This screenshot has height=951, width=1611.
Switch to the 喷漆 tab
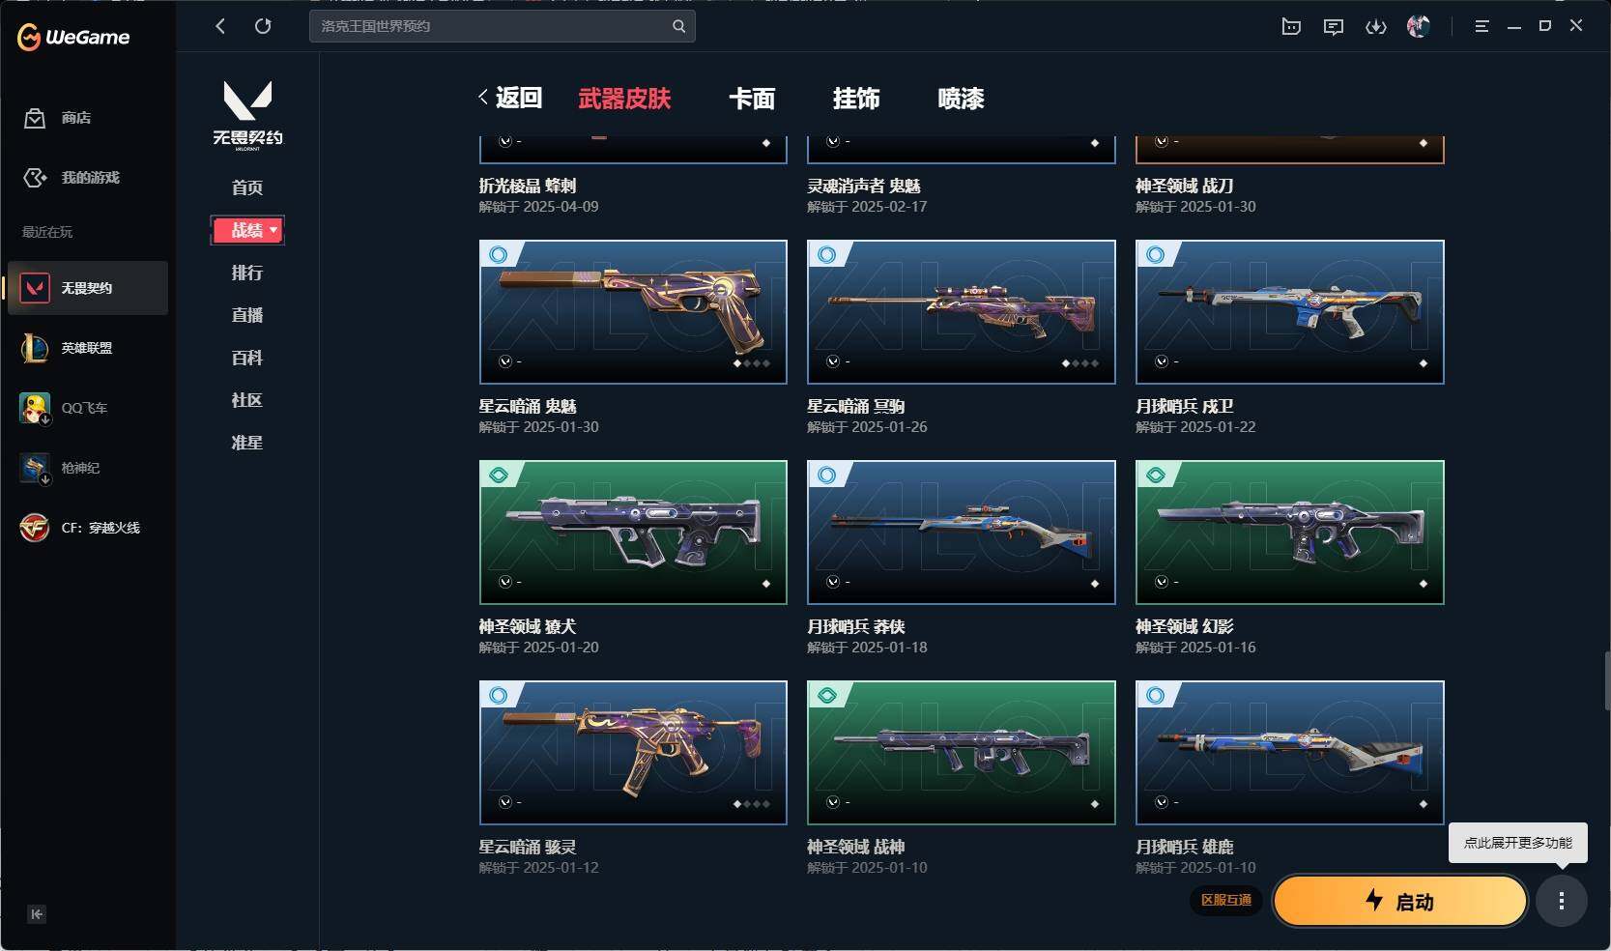tap(961, 99)
